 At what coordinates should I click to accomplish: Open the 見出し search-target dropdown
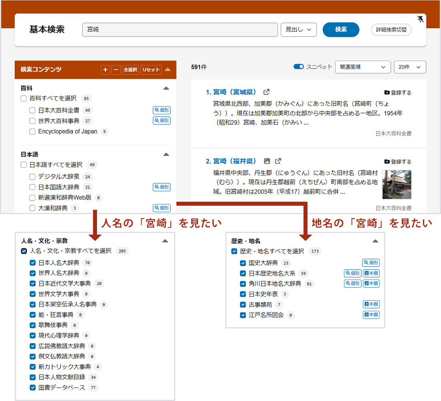point(299,30)
